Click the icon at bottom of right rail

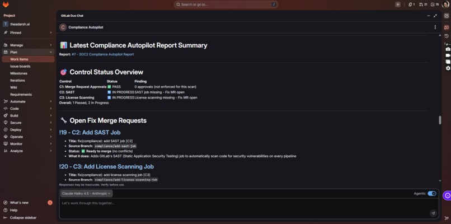click(x=447, y=218)
